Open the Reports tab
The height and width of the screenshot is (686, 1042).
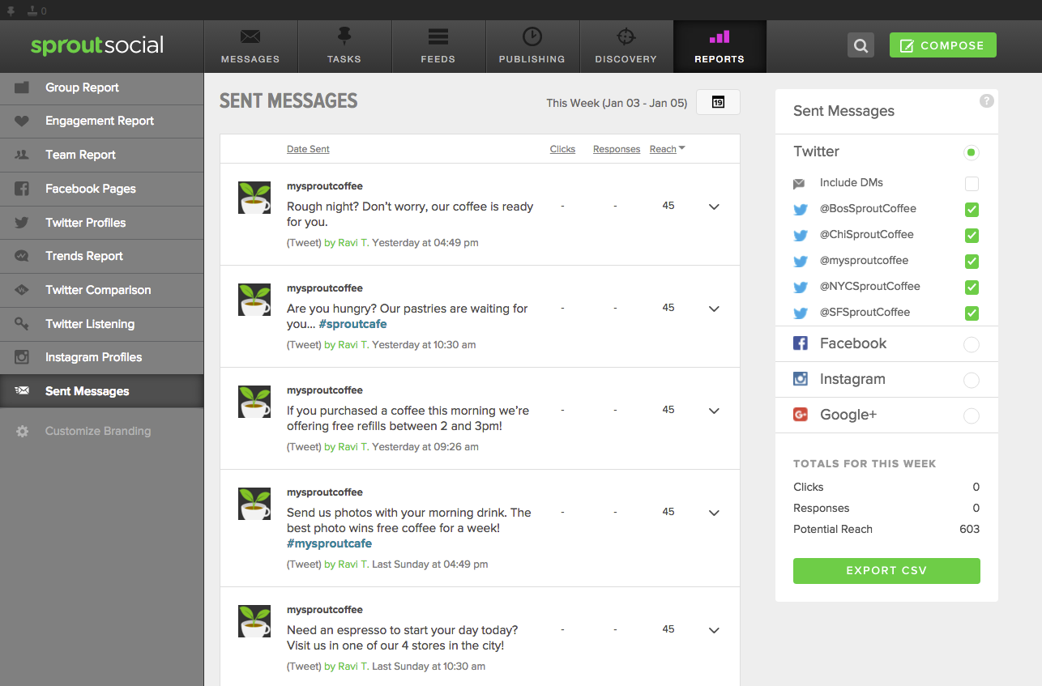point(720,46)
